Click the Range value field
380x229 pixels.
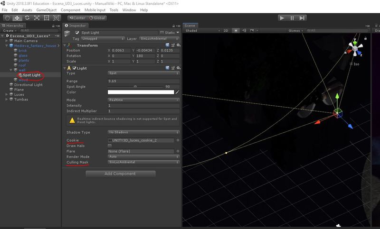point(143,81)
